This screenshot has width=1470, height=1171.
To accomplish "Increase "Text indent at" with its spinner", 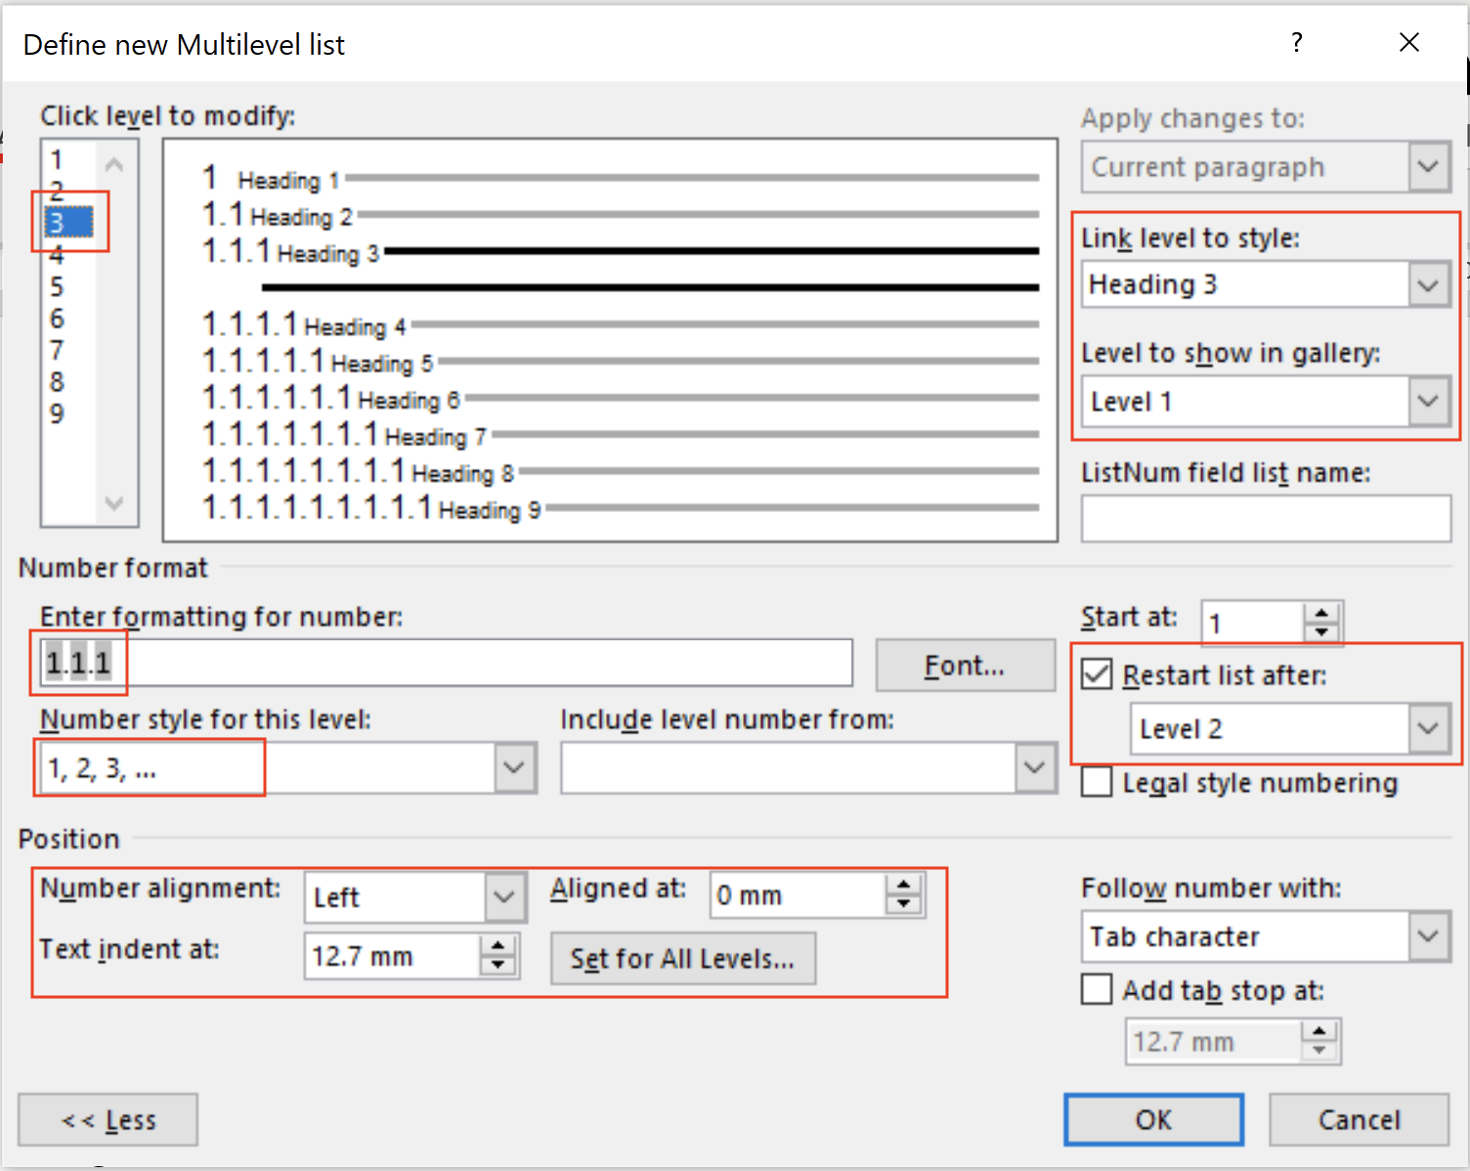I will click(x=499, y=946).
